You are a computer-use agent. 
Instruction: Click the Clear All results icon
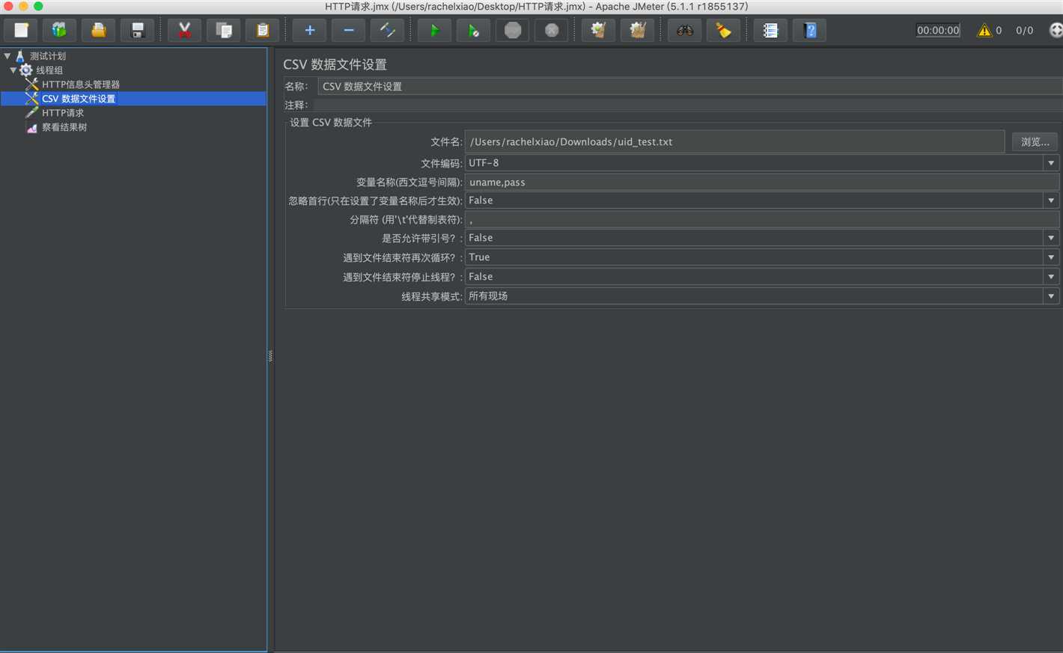tap(637, 31)
